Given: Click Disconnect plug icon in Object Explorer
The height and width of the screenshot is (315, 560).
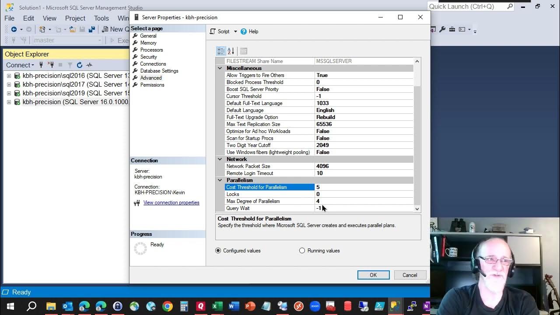Looking at the screenshot, I should (51, 65).
